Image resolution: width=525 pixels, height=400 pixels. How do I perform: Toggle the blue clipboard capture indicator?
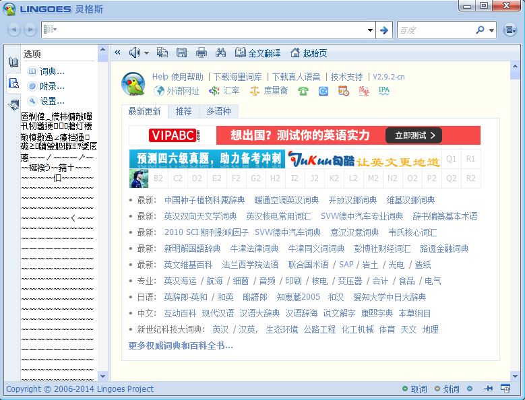pos(470,389)
